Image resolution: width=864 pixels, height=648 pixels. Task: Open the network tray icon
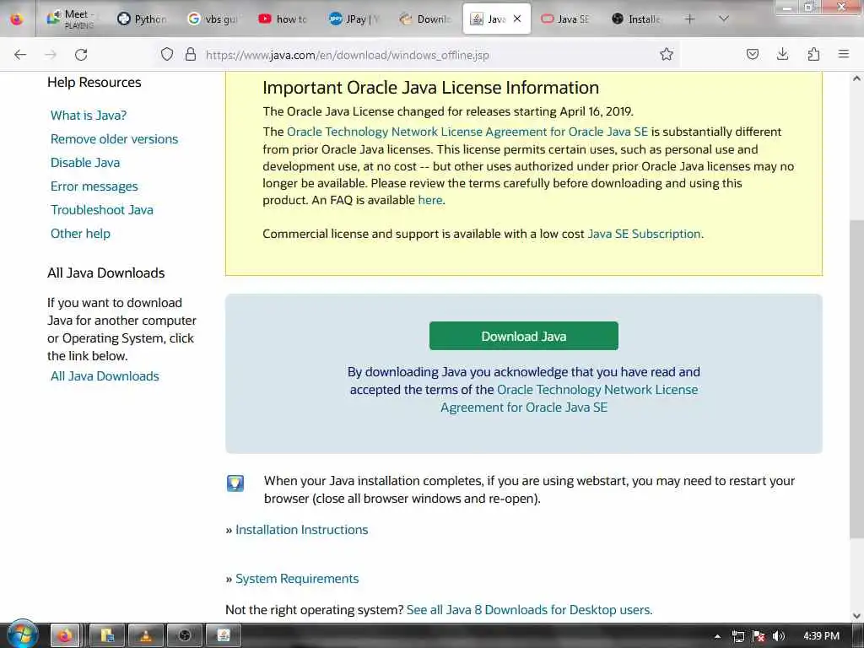point(738,636)
